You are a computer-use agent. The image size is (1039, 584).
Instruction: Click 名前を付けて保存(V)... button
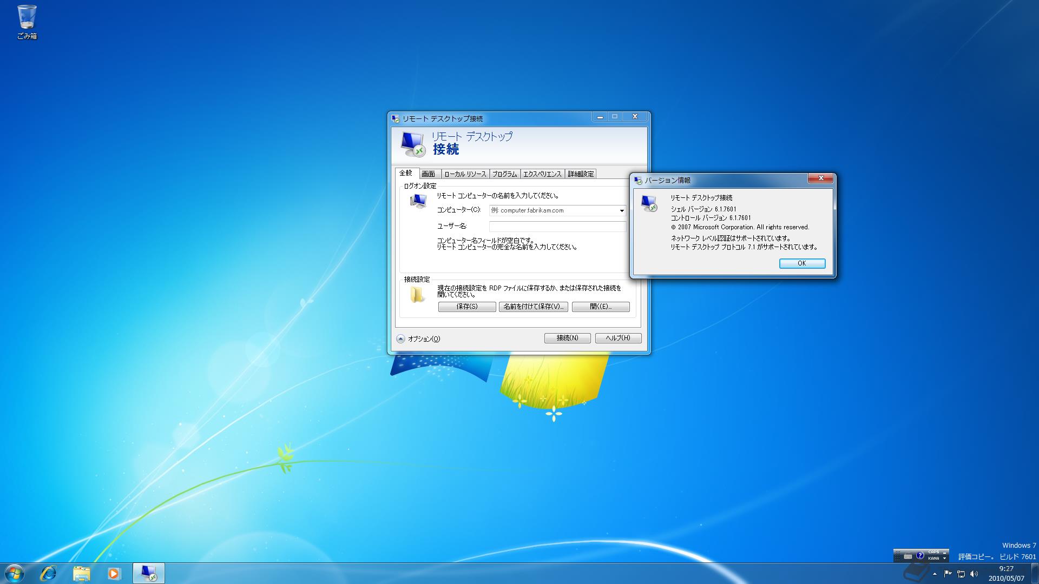(534, 307)
